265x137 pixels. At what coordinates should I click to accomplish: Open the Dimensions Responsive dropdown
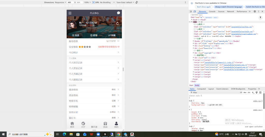(x=61, y=2)
